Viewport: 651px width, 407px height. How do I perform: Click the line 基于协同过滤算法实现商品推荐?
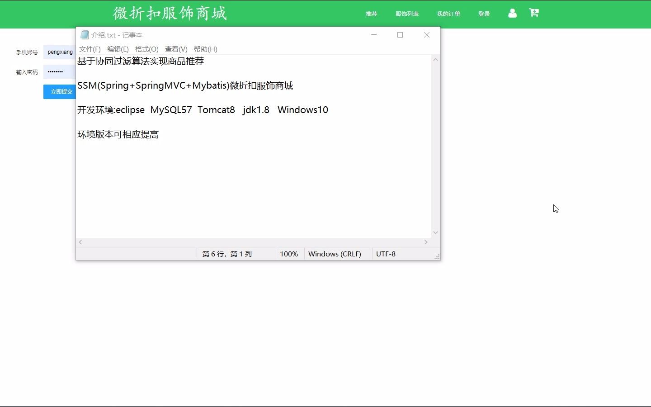pyautogui.click(x=141, y=61)
